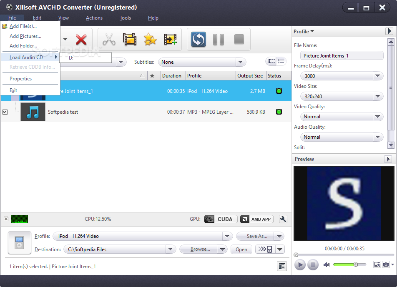
Task: Open the Browse button arrow dropdown
Action: pyautogui.click(x=222, y=249)
